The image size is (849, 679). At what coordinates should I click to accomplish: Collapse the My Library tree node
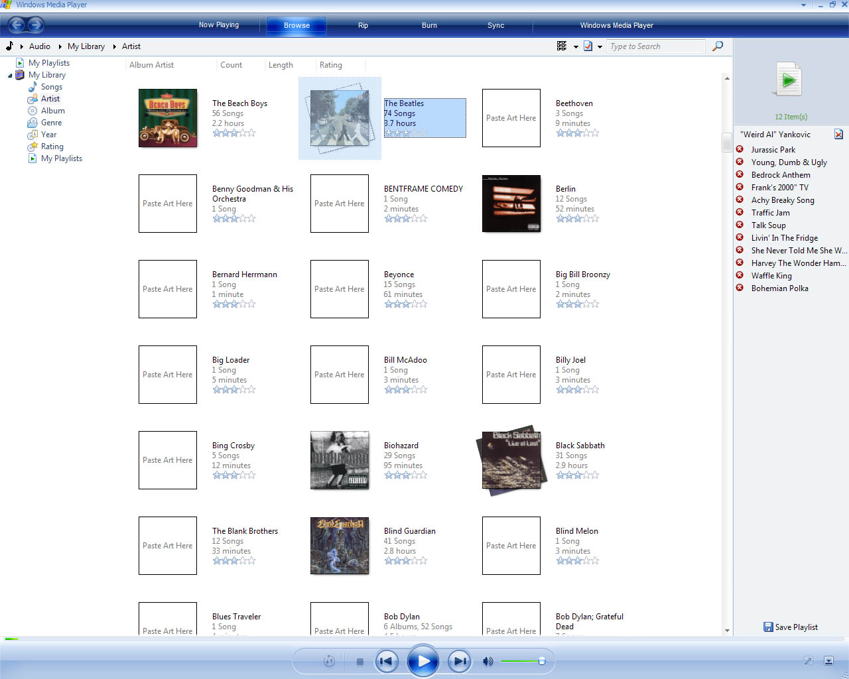point(10,75)
